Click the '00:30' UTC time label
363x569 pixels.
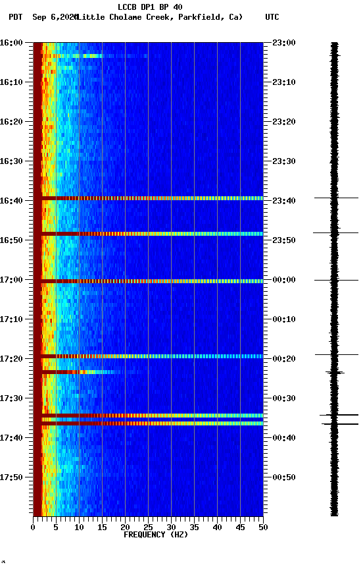(x=284, y=399)
